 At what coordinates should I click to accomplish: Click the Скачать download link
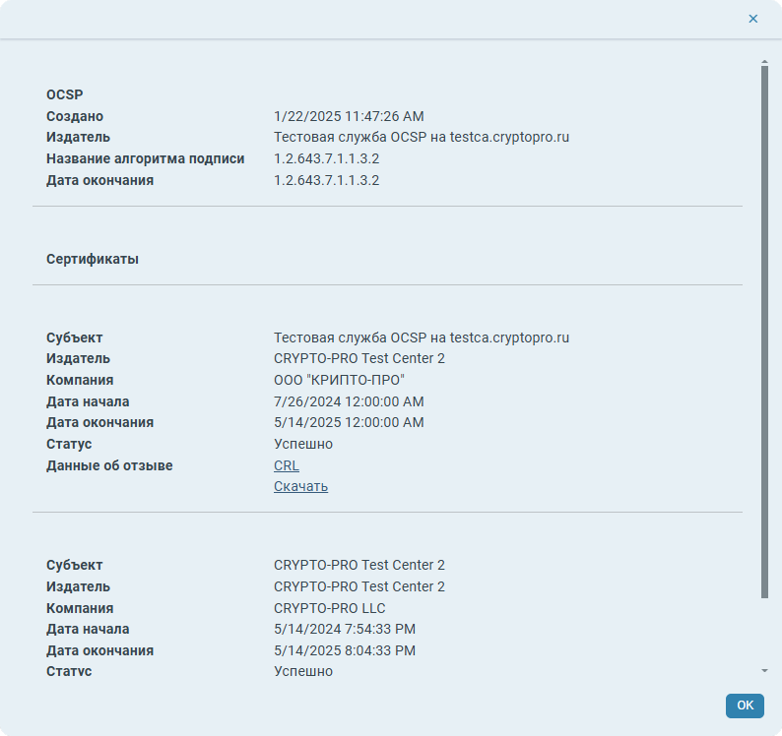point(300,486)
